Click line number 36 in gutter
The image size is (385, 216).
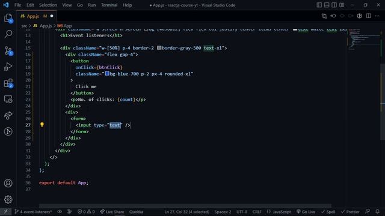(28, 182)
